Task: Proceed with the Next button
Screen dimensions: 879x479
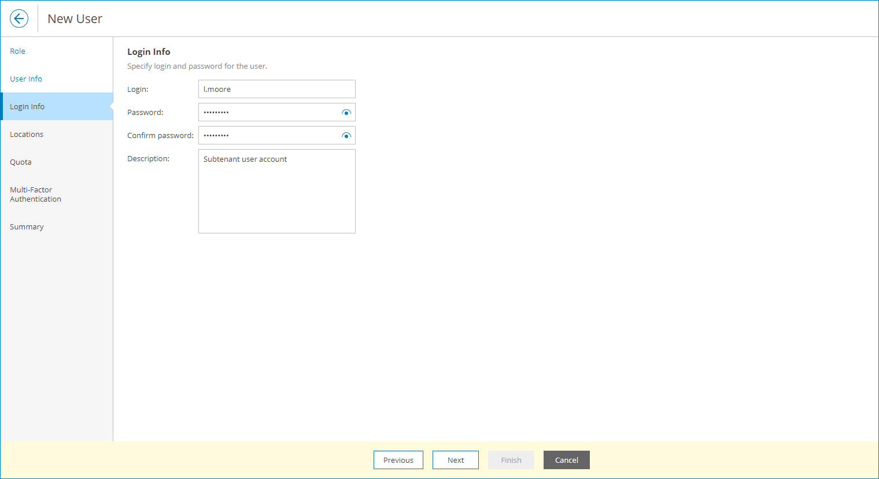Action: 456,460
